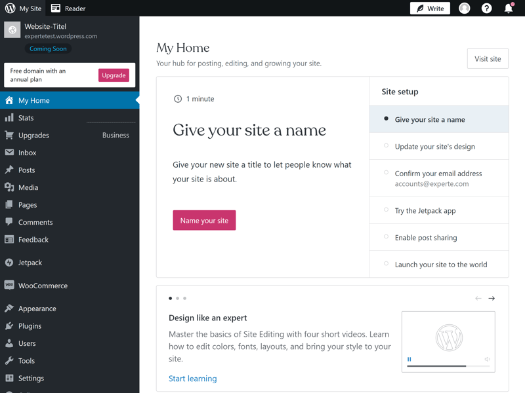Viewport: 525px width, 393px height.
Task: Open the Reader icon in top bar
Action: point(56,9)
